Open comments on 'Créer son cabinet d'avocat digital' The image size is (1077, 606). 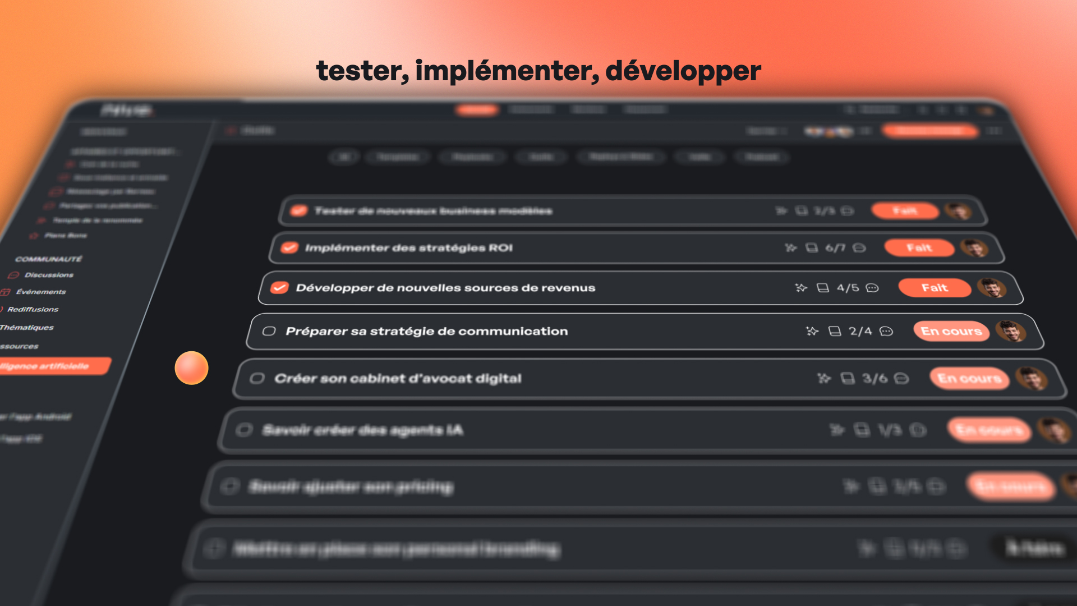point(901,378)
